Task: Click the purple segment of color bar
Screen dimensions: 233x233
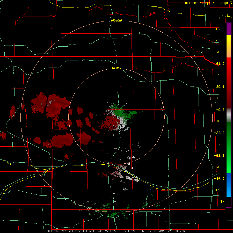Action: pos(229,29)
